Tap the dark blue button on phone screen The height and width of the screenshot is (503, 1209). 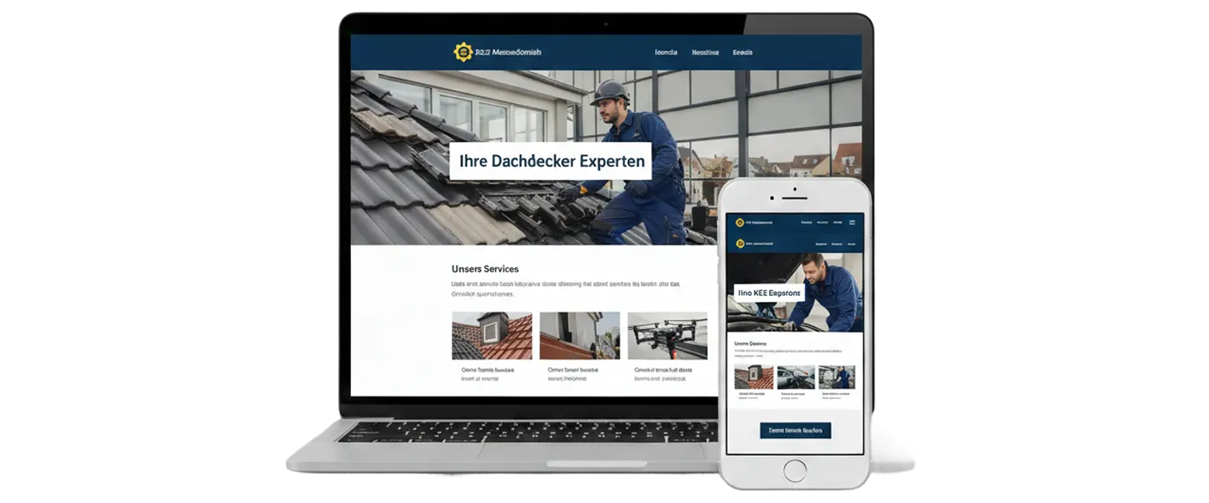pyautogui.click(x=795, y=430)
